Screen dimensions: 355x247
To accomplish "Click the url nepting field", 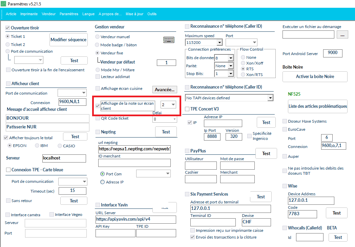I will pos(134,149).
